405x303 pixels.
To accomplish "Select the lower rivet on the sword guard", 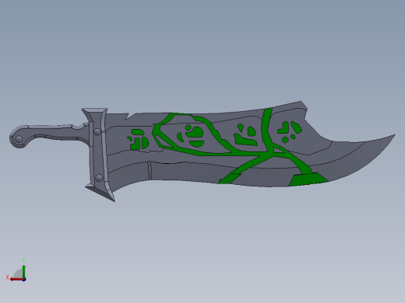I will click(99, 178).
